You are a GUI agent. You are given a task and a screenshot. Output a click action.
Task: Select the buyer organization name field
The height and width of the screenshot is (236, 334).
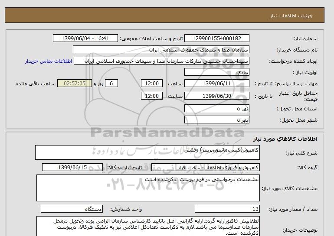[x=161, y=49]
